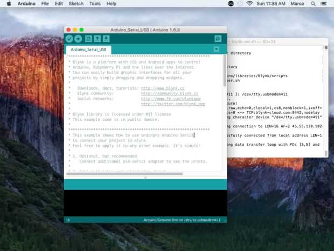Click the Terminal window vertical scrollbar thumb
334x251 pixels.
point(326,153)
